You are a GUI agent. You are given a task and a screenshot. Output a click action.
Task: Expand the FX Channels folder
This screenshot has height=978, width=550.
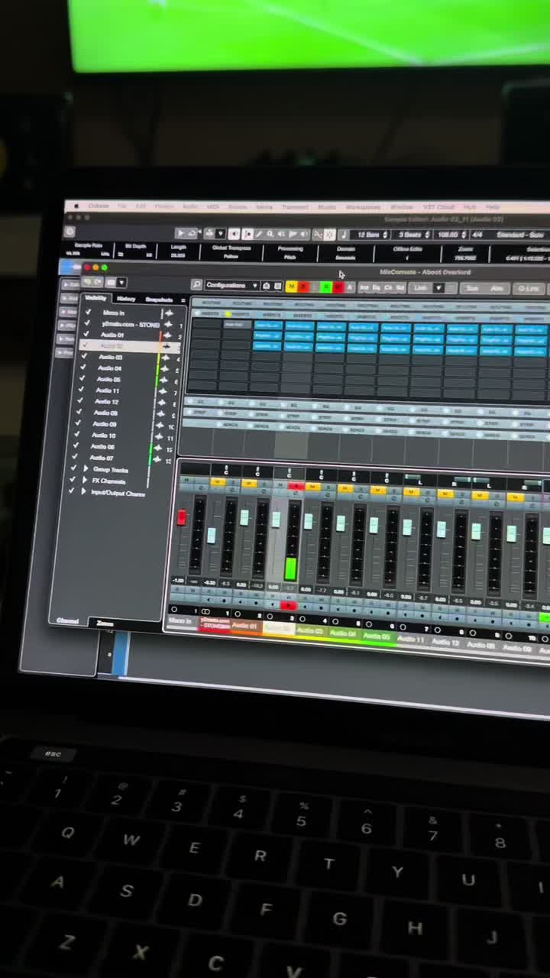pyautogui.click(x=85, y=481)
